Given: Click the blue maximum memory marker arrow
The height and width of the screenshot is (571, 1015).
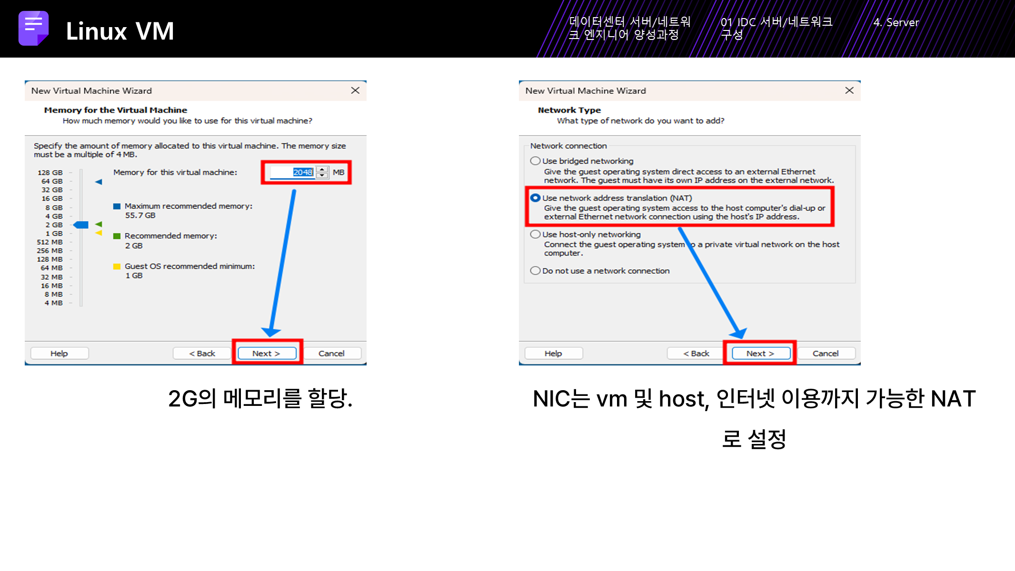Looking at the screenshot, I should tap(99, 182).
